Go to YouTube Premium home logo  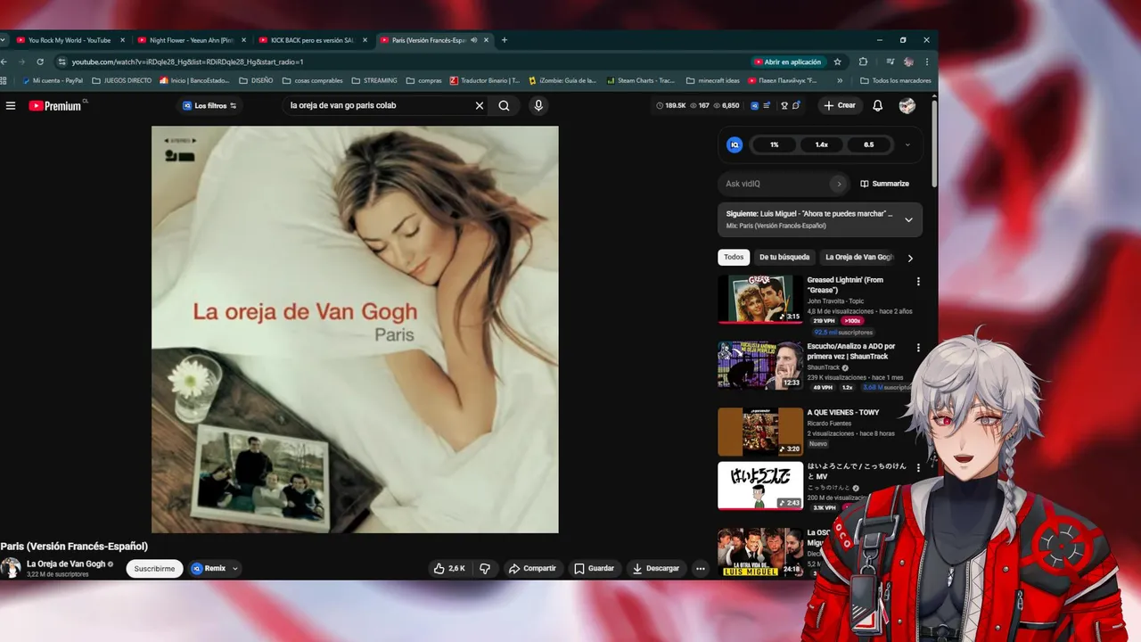[55, 105]
